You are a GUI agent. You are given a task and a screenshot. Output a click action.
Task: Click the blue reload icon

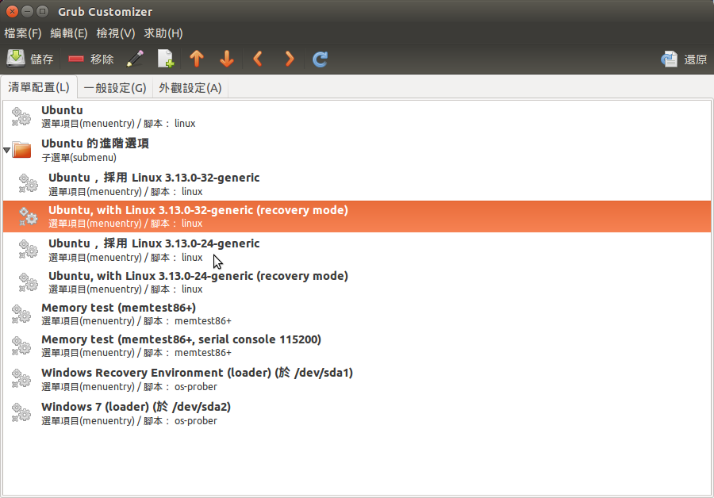[321, 59]
